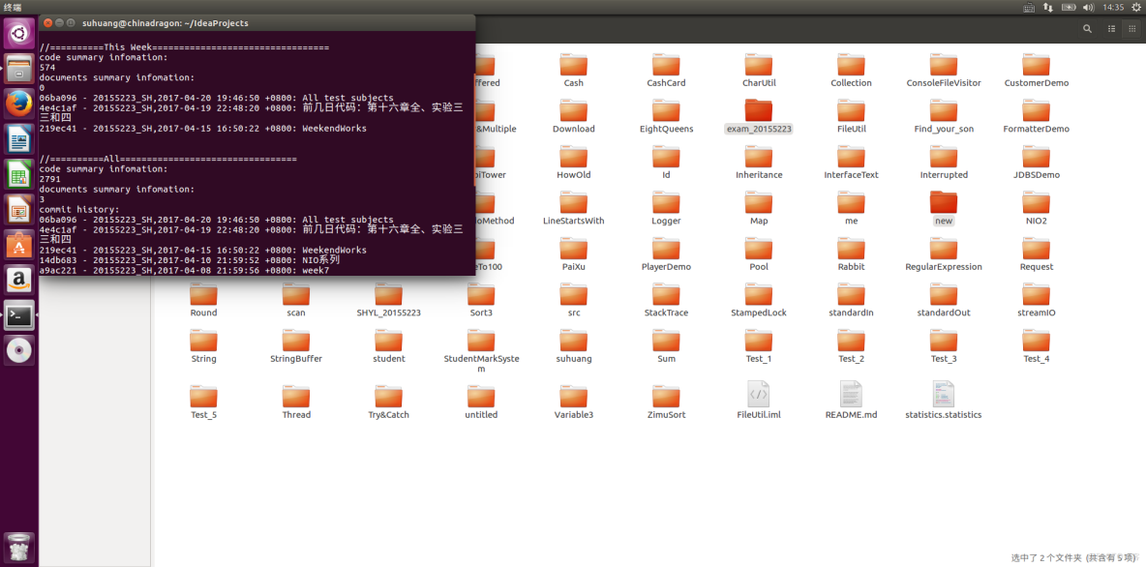The width and height of the screenshot is (1146, 567).
Task: Click the 'commit history:' line in terminal
Action: pyautogui.click(x=79, y=210)
